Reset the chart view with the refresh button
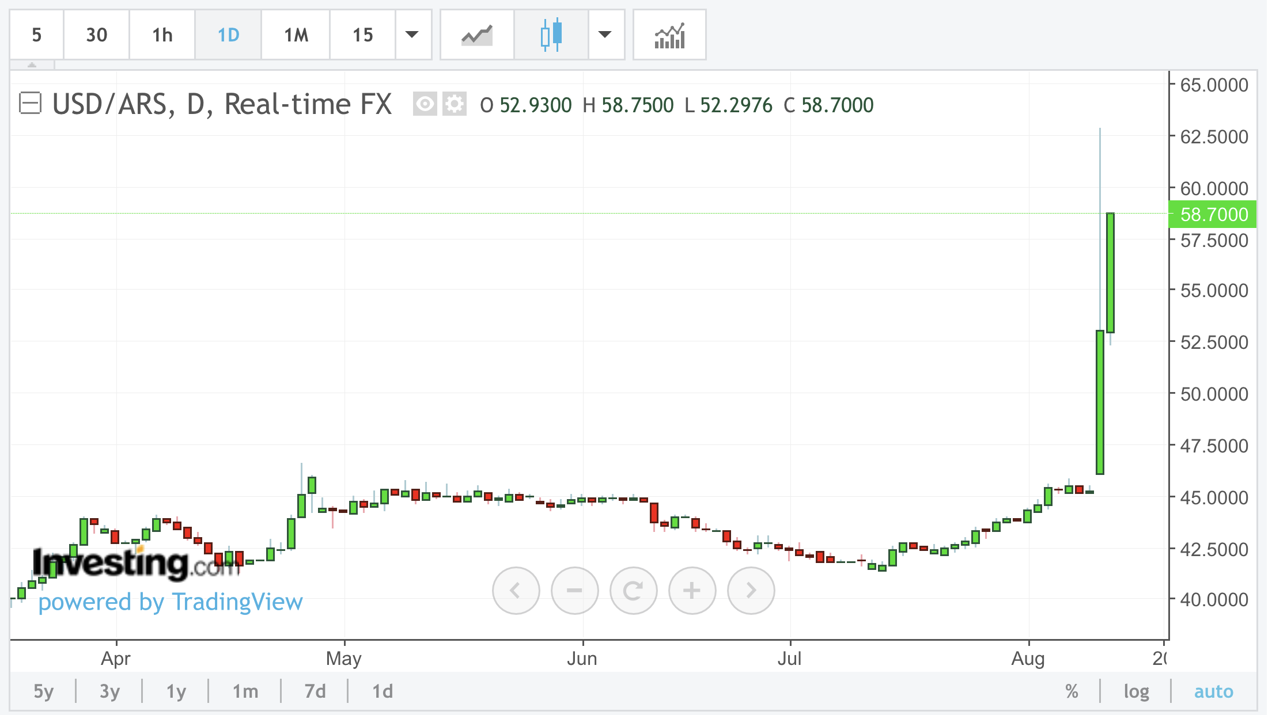This screenshot has width=1272, height=715. click(633, 590)
